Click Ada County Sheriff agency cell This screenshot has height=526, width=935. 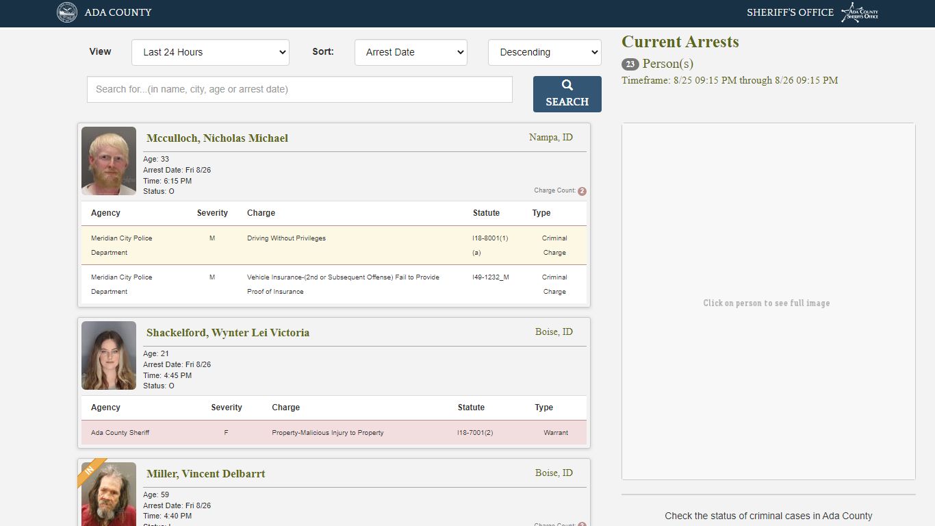[120, 433]
